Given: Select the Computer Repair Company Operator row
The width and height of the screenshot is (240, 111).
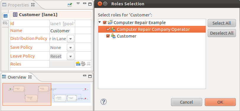Looking at the screenshot, I should point(152,29).
